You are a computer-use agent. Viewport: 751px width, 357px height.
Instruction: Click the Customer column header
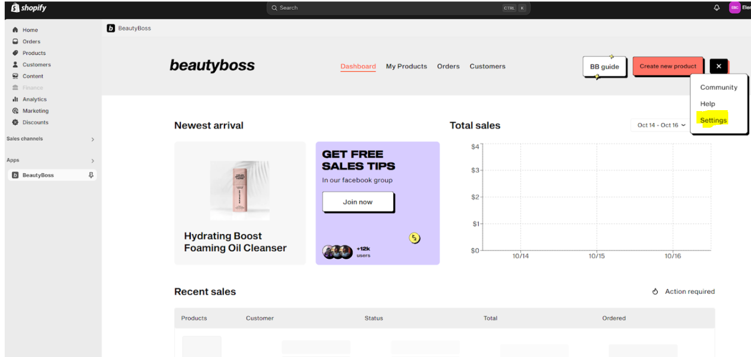(x=260, y=318)
